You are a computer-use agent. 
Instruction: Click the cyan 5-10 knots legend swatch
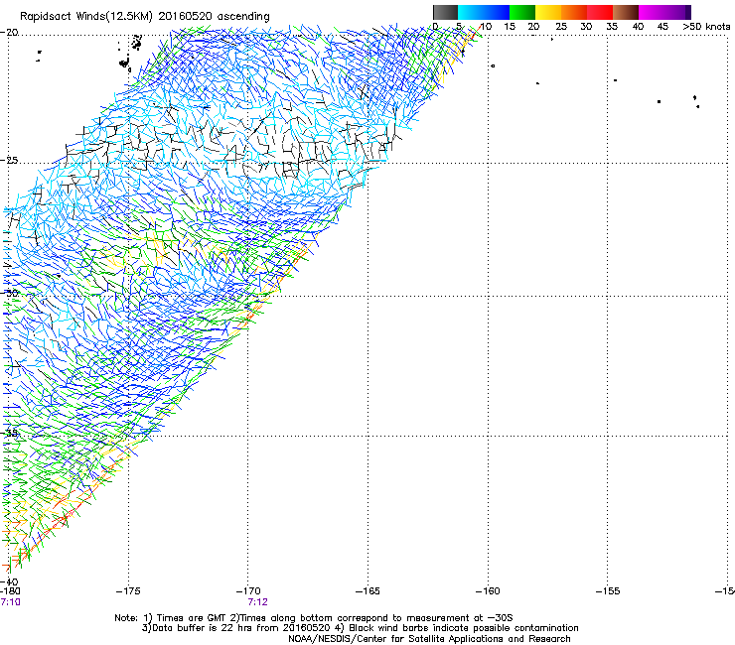pos(471,12)
